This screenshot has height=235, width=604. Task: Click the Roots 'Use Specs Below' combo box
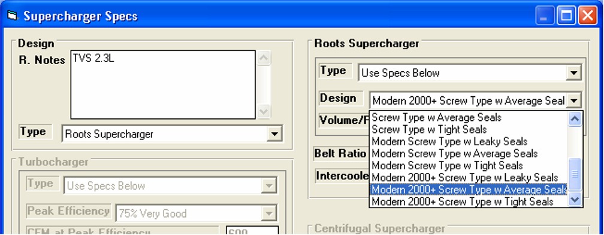[470, 73]
